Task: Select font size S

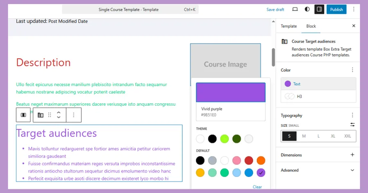Action: (x=289, y=136)
